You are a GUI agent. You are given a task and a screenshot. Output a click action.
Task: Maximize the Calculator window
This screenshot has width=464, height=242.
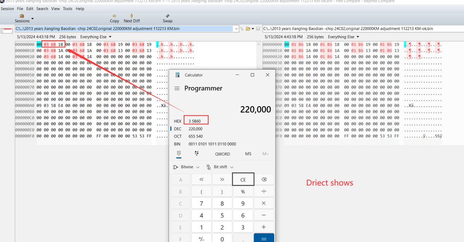pyautogui.click(x=252, y=75)
